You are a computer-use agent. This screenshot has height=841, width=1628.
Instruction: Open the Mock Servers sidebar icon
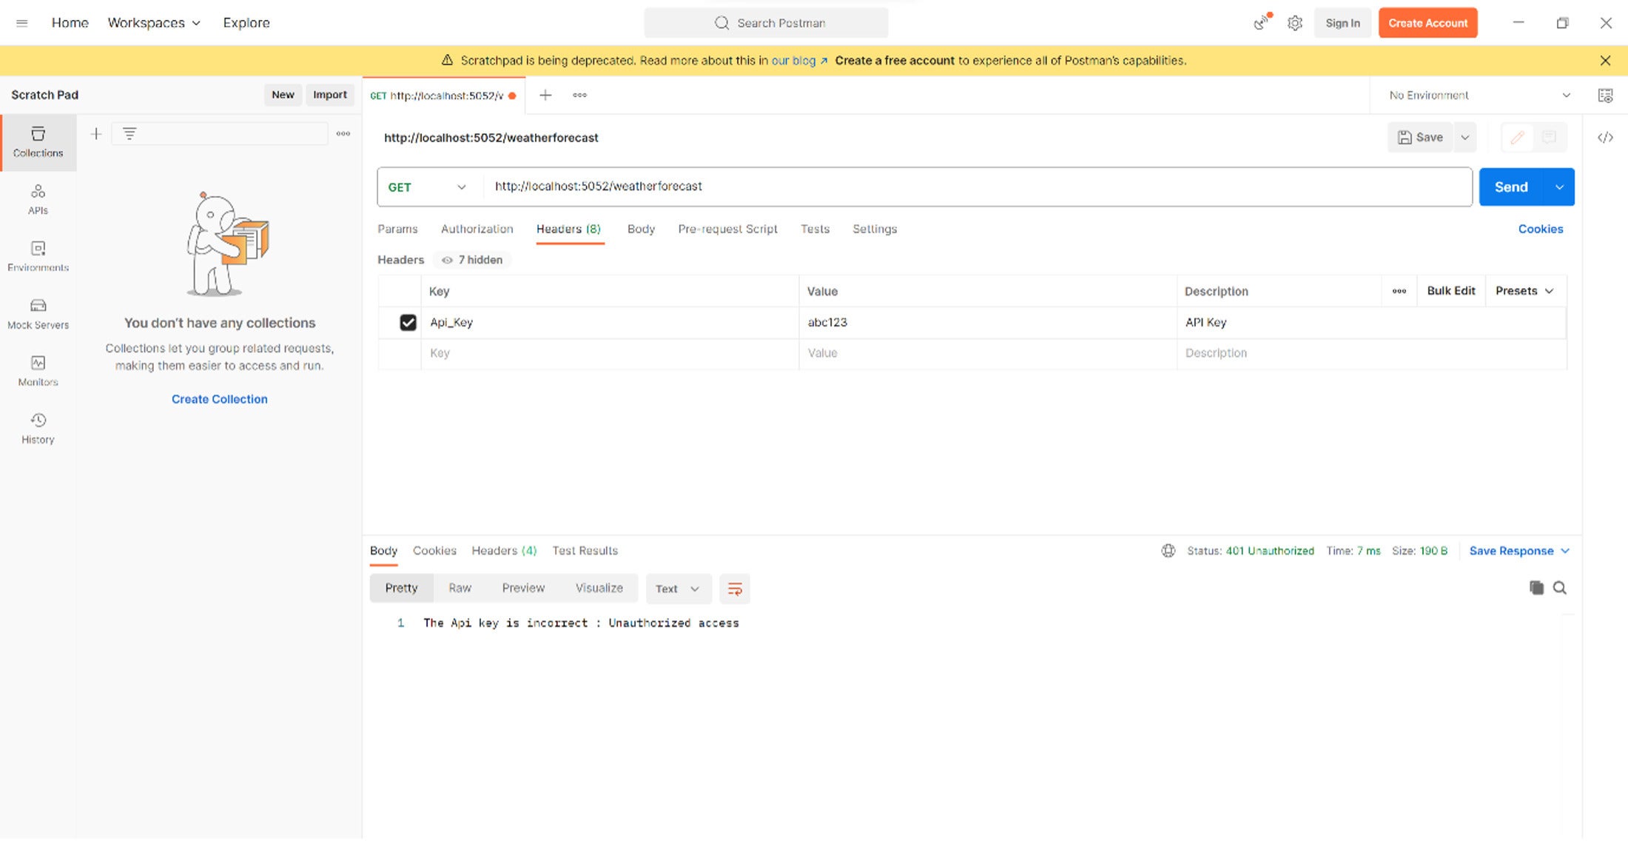(x=38, y=314)
